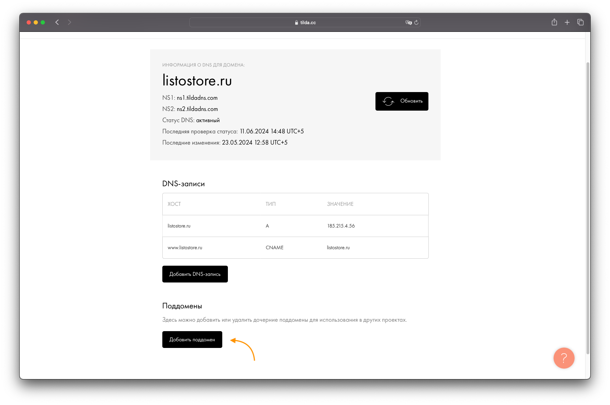
Task: Click Добавить DNS-запись button
Action: (195, 274)
